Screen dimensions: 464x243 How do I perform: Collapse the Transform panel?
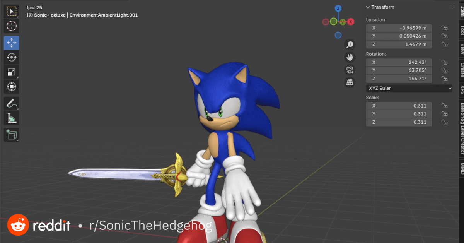[368, 7]
